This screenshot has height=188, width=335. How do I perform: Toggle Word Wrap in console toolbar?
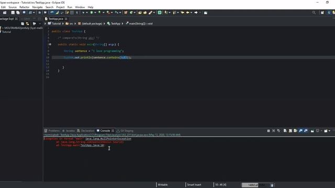tap(295, 131)
